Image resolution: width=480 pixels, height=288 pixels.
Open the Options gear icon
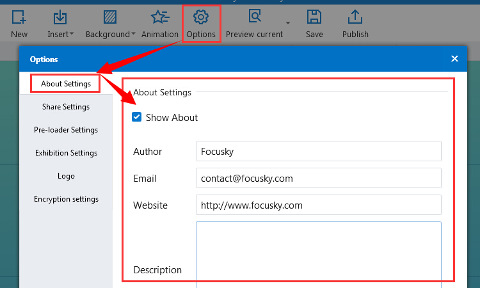[x=201, y=17]
